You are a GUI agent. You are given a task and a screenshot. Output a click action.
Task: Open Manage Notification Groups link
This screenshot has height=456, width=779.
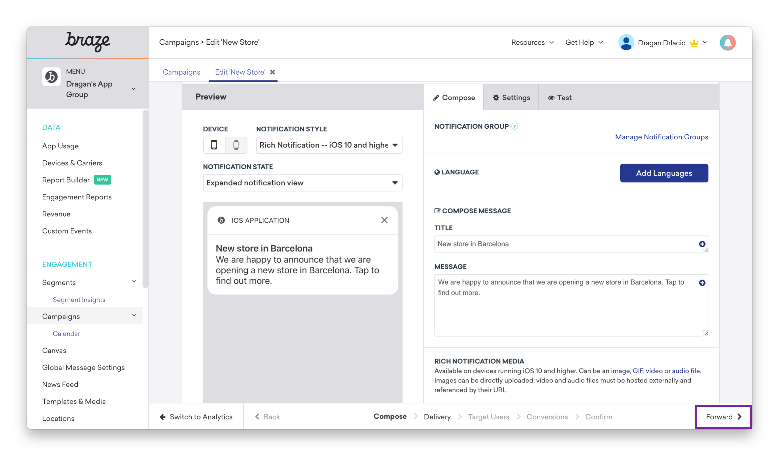tap(661, 137)
